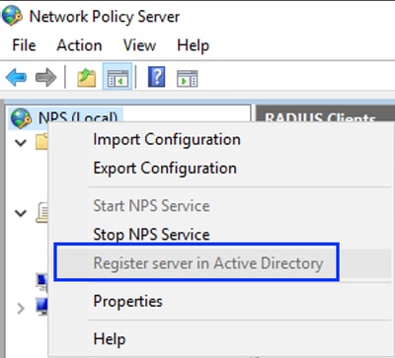Open the View menu
Viewport: 395px width, 358px height.
point(139,45)
